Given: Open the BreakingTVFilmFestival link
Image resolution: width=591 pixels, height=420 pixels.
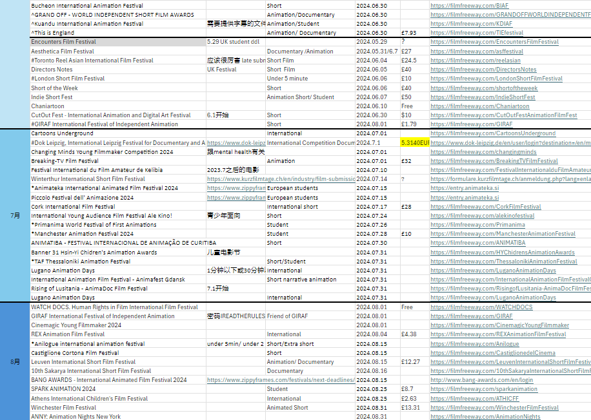Looking at the screenshot, I should pos(494,161).
